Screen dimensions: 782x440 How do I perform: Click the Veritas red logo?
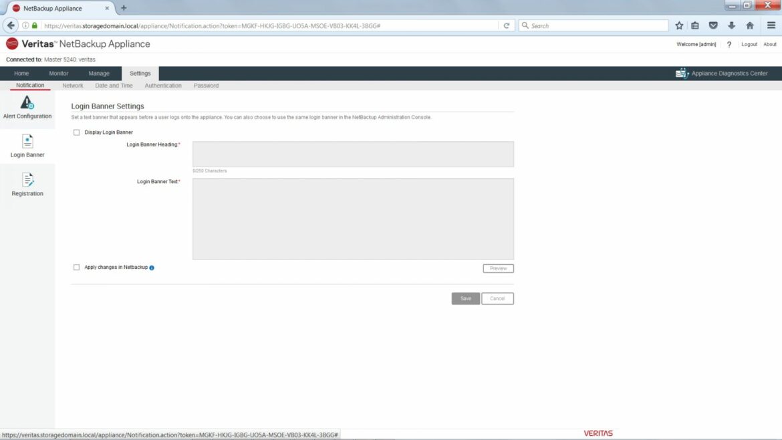[x=12, y=44]
